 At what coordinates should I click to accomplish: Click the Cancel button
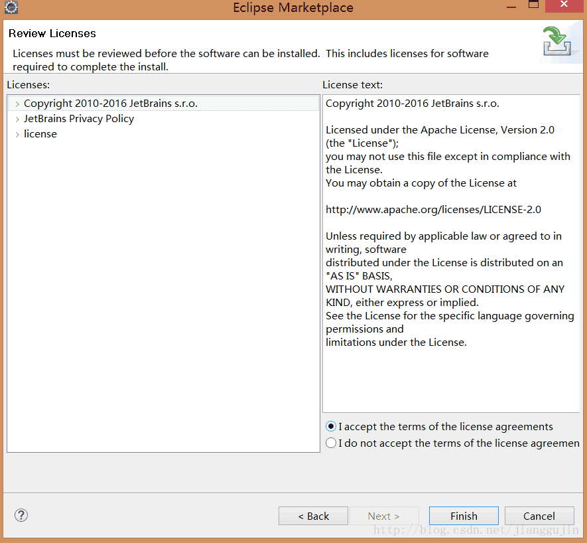coord(539,516)
